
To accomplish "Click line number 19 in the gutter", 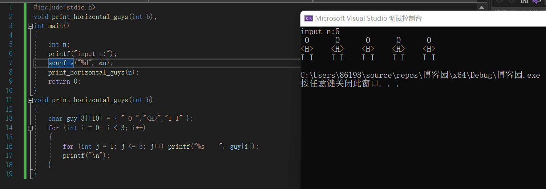I will click(x=9, y=174).
